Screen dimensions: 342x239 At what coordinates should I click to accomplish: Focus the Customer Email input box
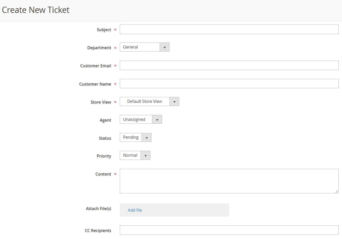(229, 65)
